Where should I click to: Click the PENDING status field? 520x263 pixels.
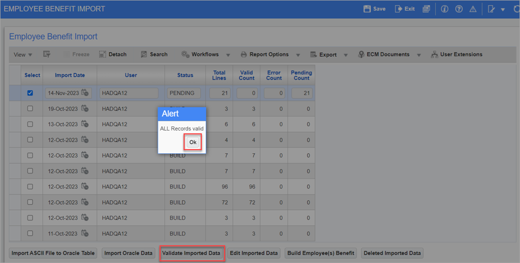tap(184, 93)
